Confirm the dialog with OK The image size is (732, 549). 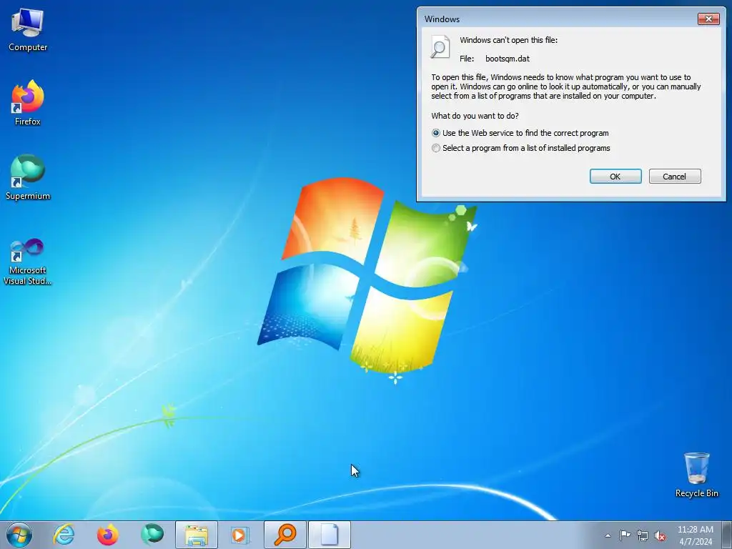615,177
